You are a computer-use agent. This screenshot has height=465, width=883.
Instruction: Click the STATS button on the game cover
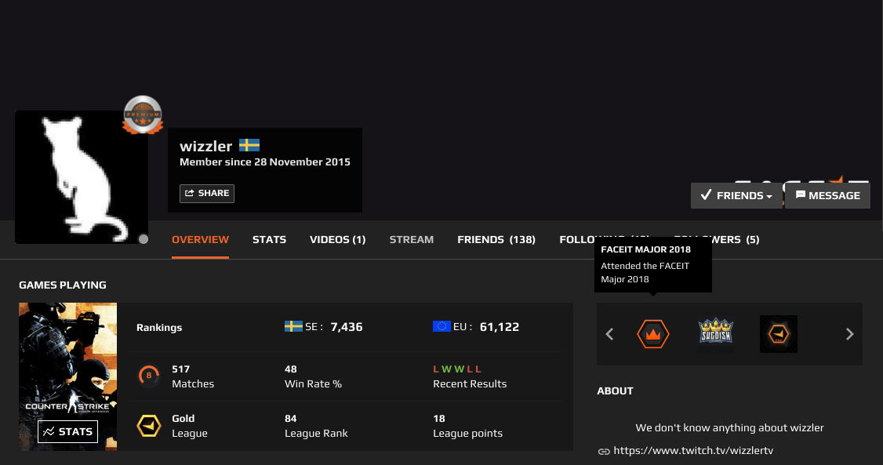click(x=67, y=431)
